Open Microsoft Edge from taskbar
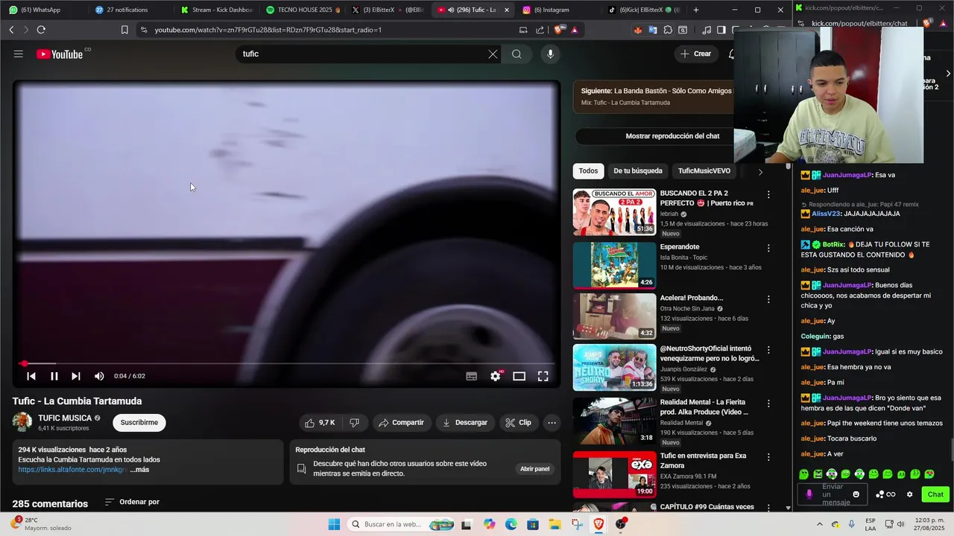 511,524
